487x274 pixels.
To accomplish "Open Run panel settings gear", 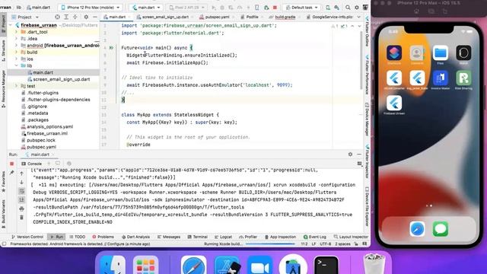I will (350, 154).
